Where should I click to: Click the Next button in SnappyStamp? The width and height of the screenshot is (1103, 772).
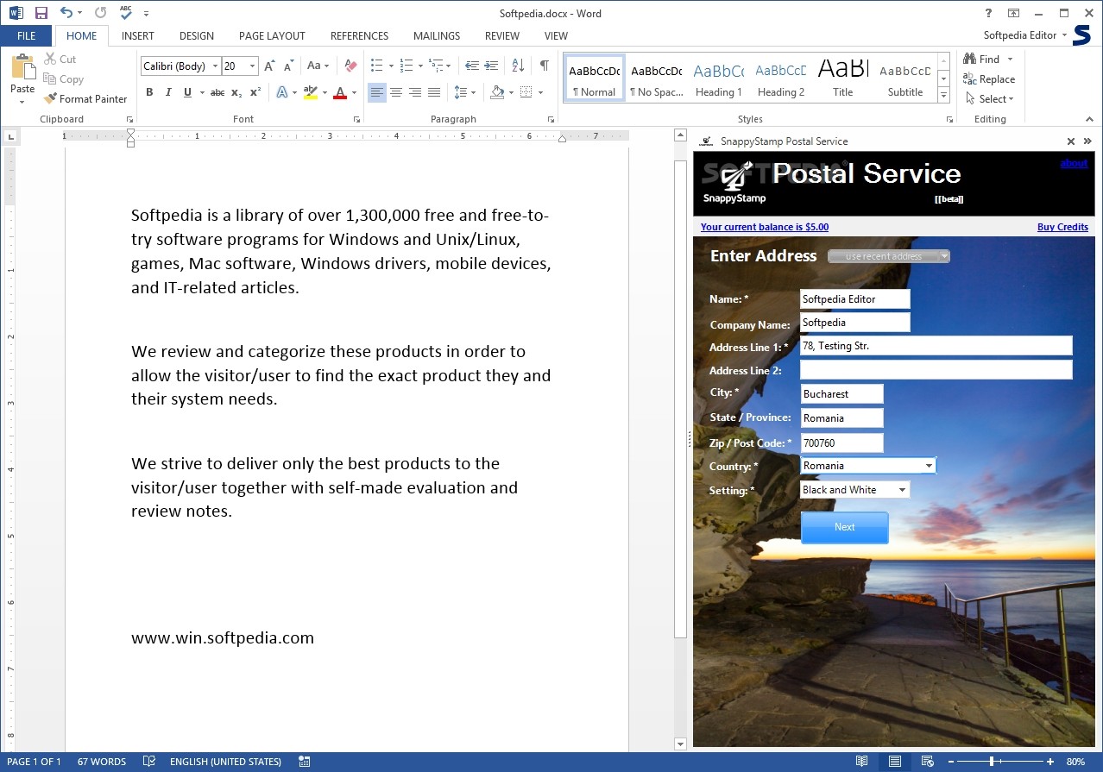coord(845,527)
